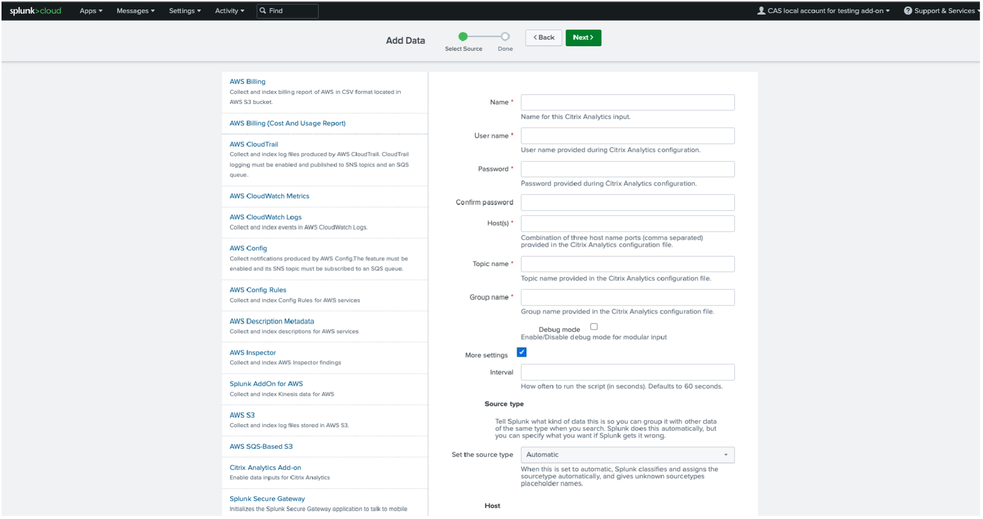The image size is (983, 519).
Task: Click the Splunk Cloud logo
Action: tap(35, 11)
